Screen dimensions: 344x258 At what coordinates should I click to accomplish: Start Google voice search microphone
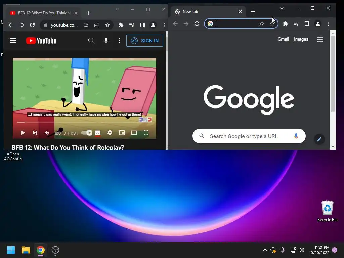[296, 136]
